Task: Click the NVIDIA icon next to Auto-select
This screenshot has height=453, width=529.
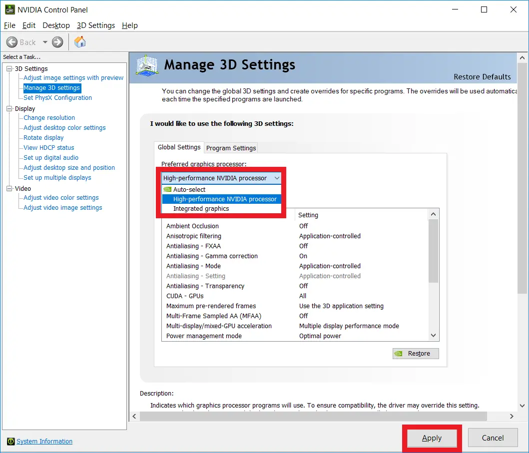Action: pos(167,189)
